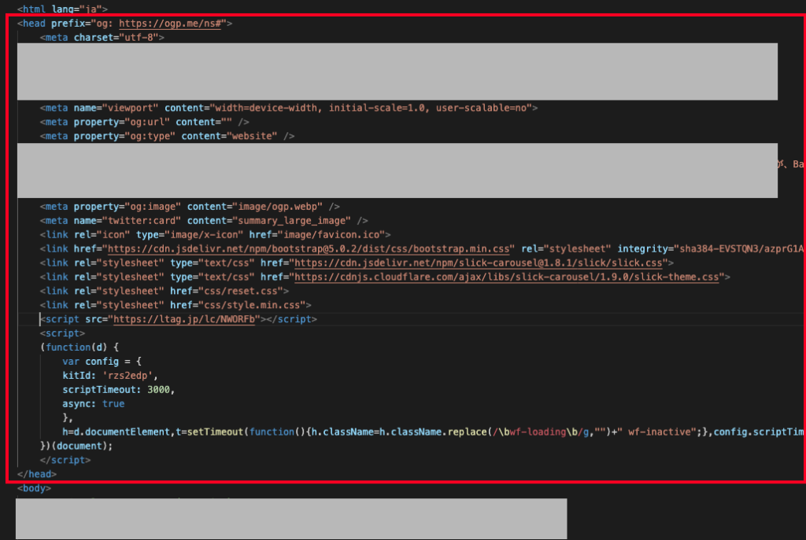Image resolution: width=806 pixels, height=540 pixels.
Task: Open the slick.css jsdelivr URL
Action: [x=482, y=263]
